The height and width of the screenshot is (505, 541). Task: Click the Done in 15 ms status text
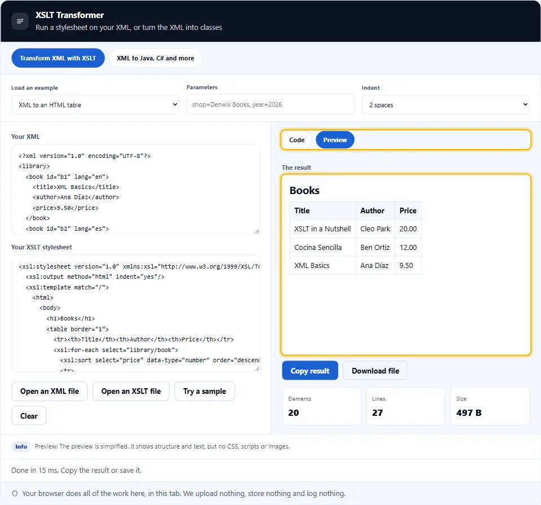[76, 471]
